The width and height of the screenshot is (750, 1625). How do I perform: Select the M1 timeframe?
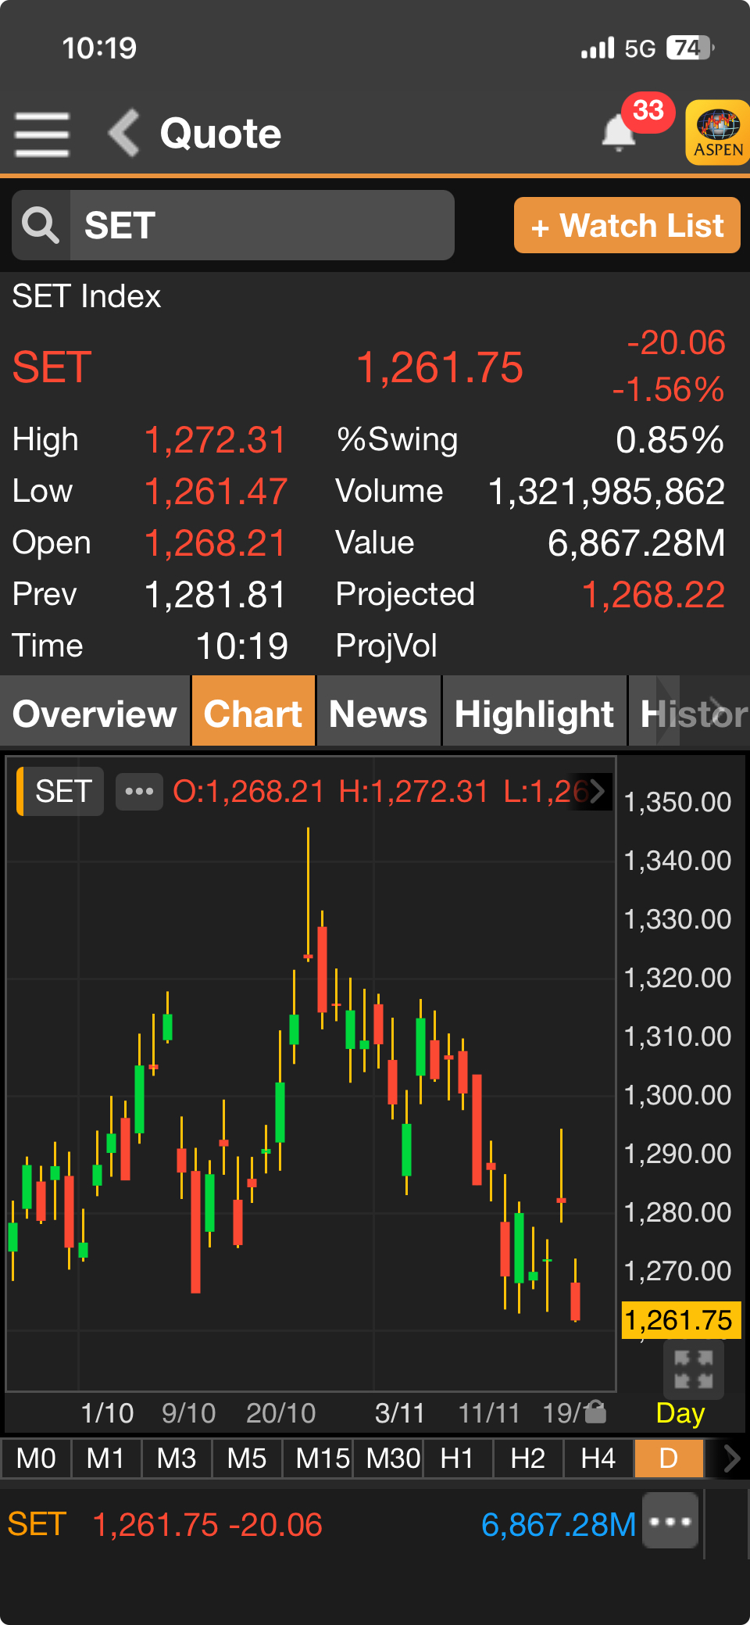[105, 1459]
